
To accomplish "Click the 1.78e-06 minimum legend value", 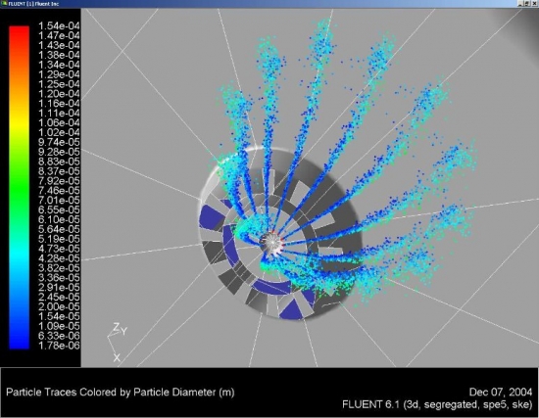I will [59, 346].
